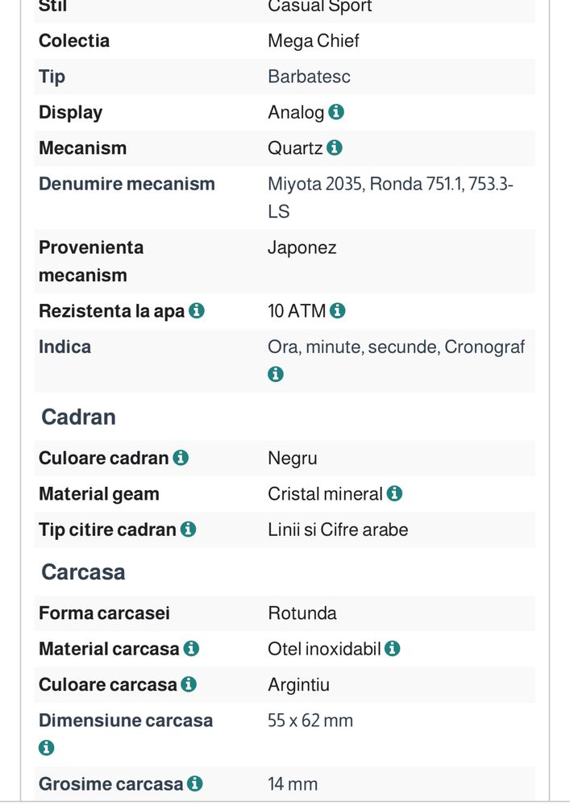
Task: Click info icon next to Material carcasa
Action: 191,648
